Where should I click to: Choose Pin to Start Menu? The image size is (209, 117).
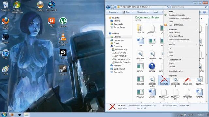click(181, 36)
